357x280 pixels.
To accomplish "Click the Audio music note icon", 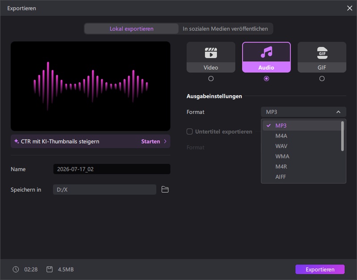I will coord(266,52).
